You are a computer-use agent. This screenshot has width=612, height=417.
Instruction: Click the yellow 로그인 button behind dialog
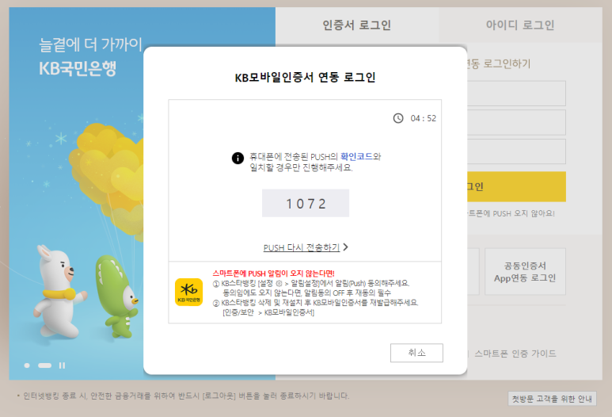516,187
